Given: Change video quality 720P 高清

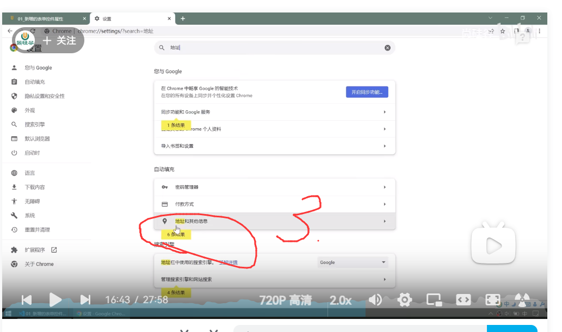Looking at the screenshot, I should [x=285, y=300].
